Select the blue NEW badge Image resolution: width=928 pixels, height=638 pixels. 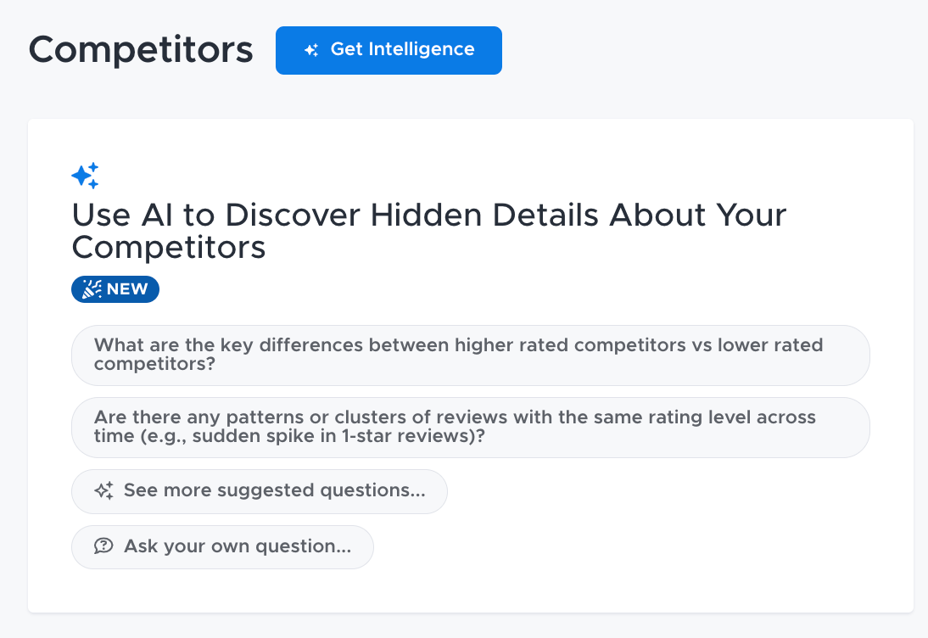click(115, 289)
